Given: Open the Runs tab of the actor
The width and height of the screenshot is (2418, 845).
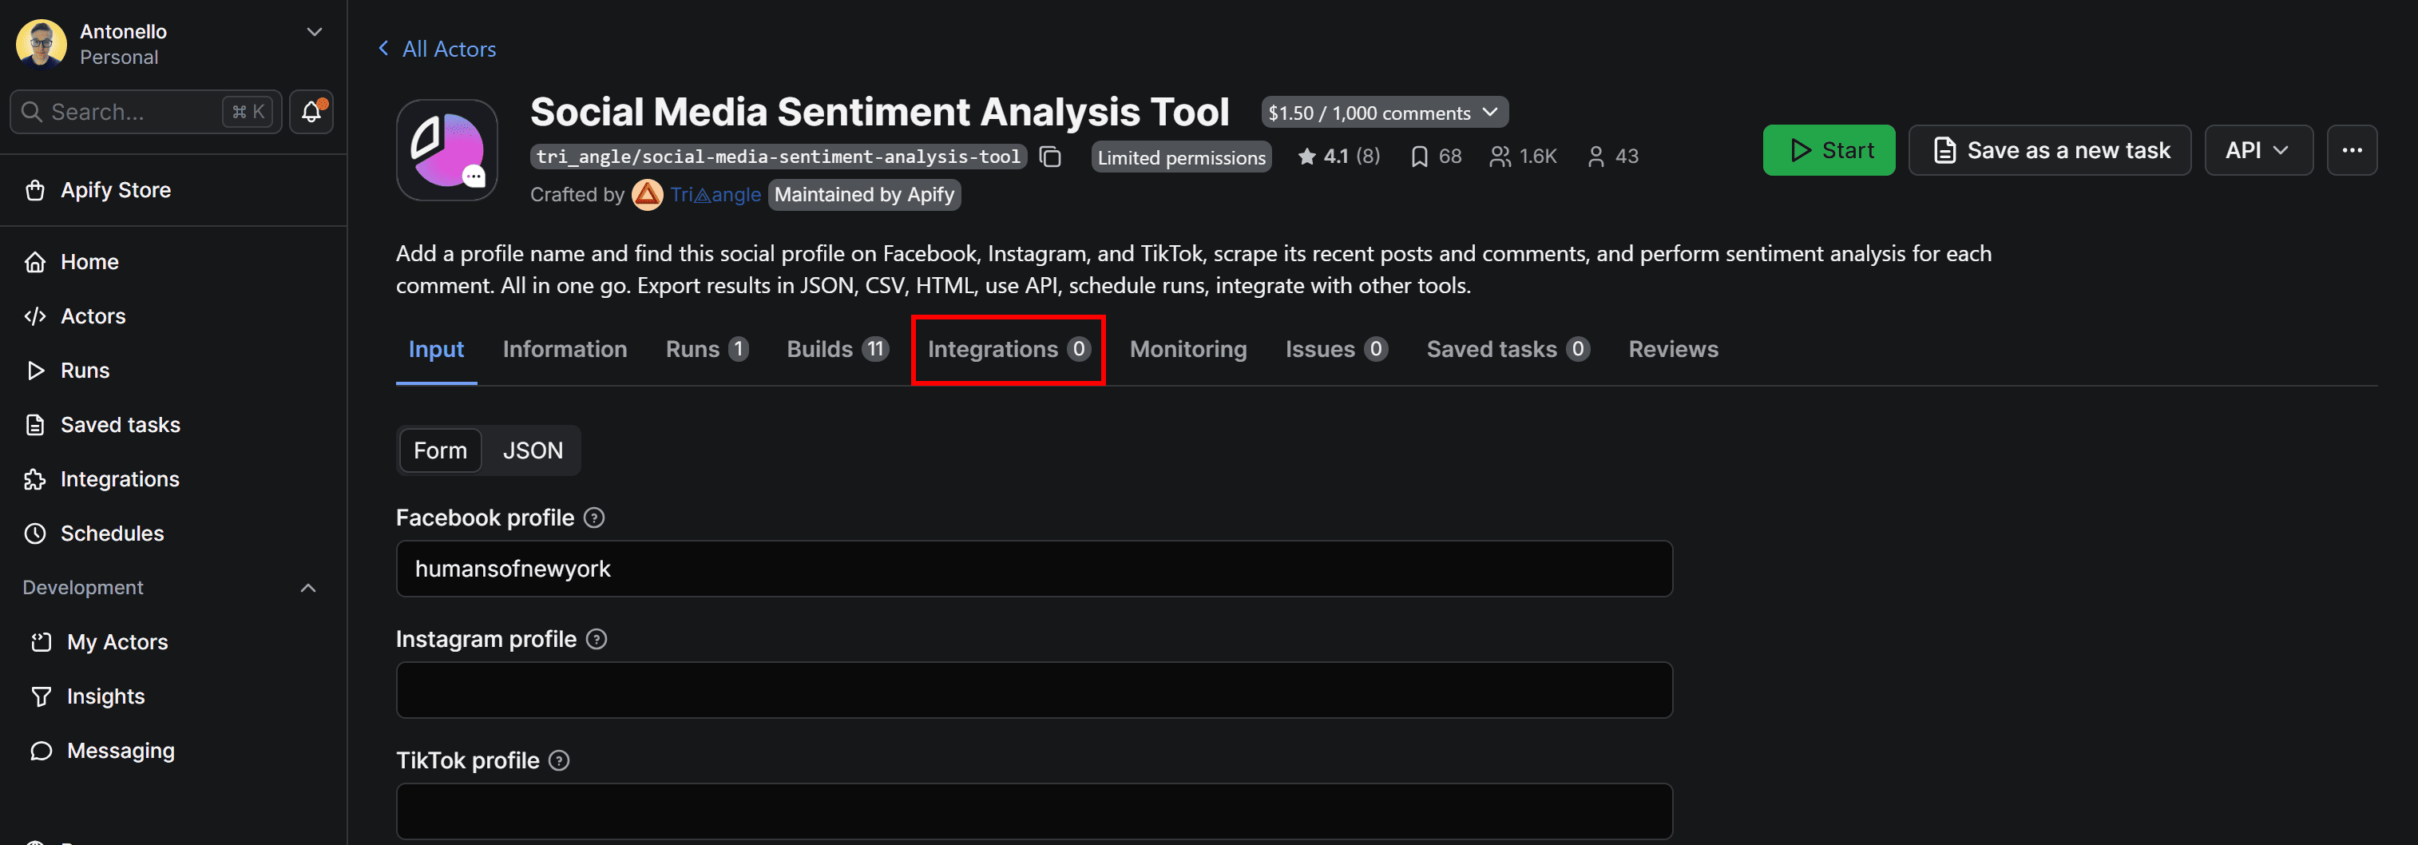Looking at the screenshot, I should pyautogui.click(x=707, y=349).
